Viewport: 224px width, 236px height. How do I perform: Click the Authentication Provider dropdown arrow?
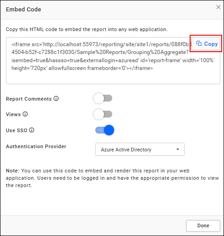click(178, 149)
